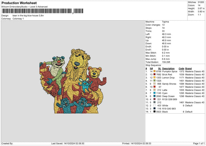Image resolution: width=206 pixels, height=146 pixels.
Task: Click the Stitches value '31005'
Action: coord(201,2)
